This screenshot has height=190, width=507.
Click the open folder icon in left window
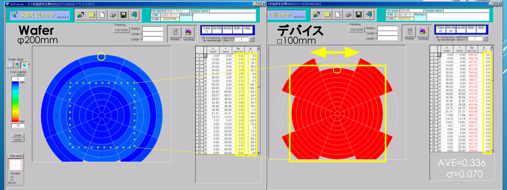[x=92, y=15]
